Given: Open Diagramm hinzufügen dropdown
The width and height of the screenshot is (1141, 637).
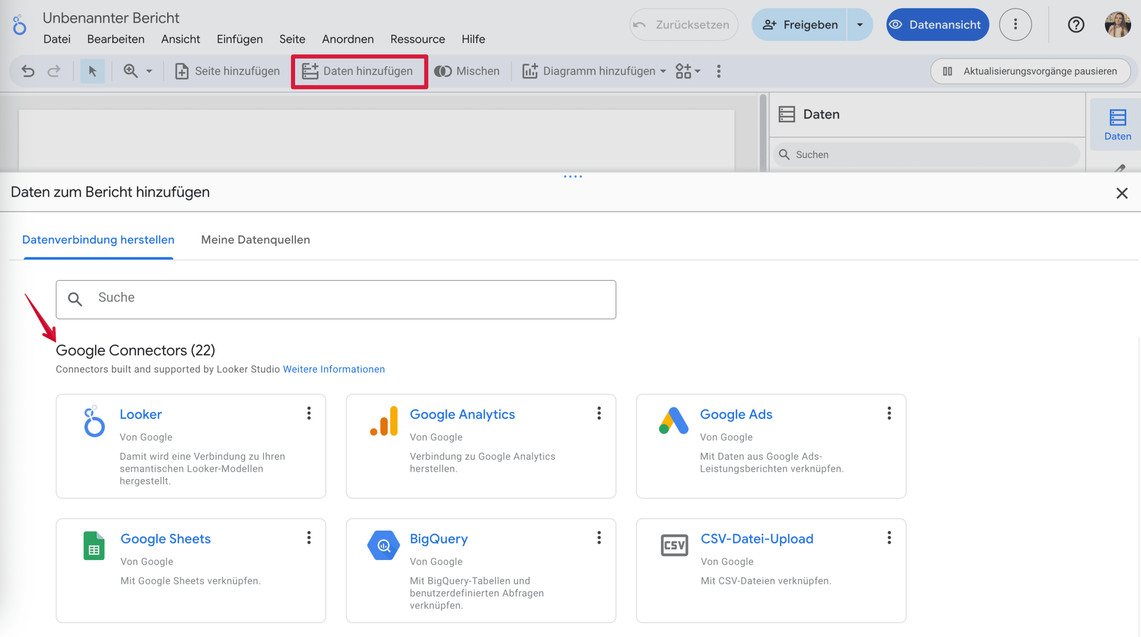Looking at the screenshot, I should coord(594,71).
